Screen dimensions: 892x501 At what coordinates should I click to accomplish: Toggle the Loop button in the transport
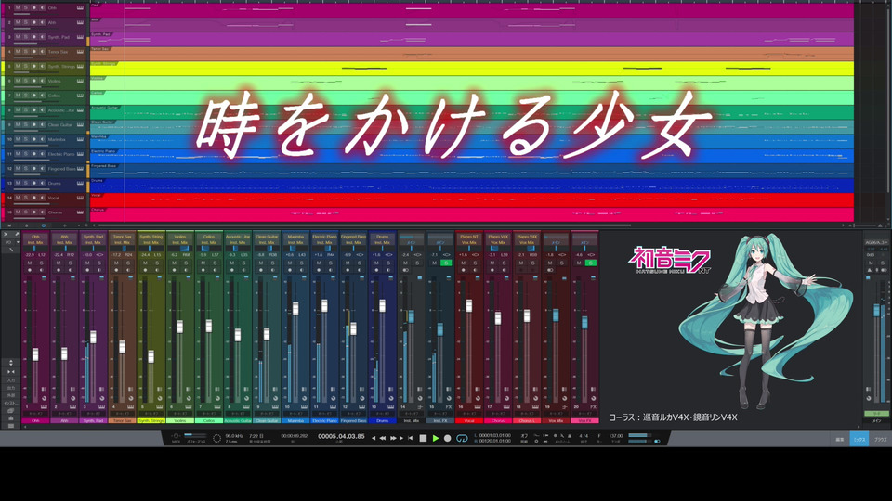[462, 438]
